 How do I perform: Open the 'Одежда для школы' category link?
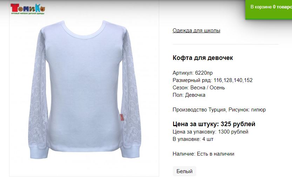196,30
